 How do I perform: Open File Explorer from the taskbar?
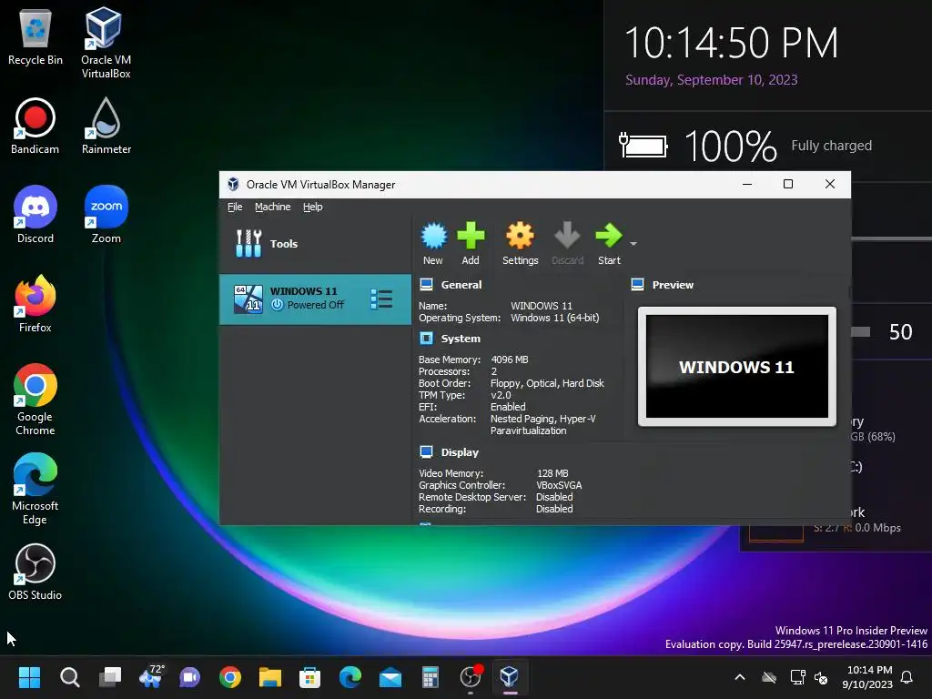[x=269, y=677]
